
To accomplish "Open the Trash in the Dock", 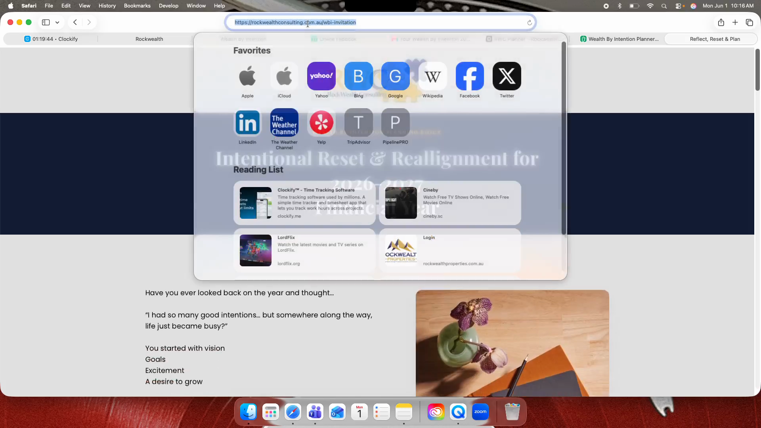I will [x=512, y=412].
